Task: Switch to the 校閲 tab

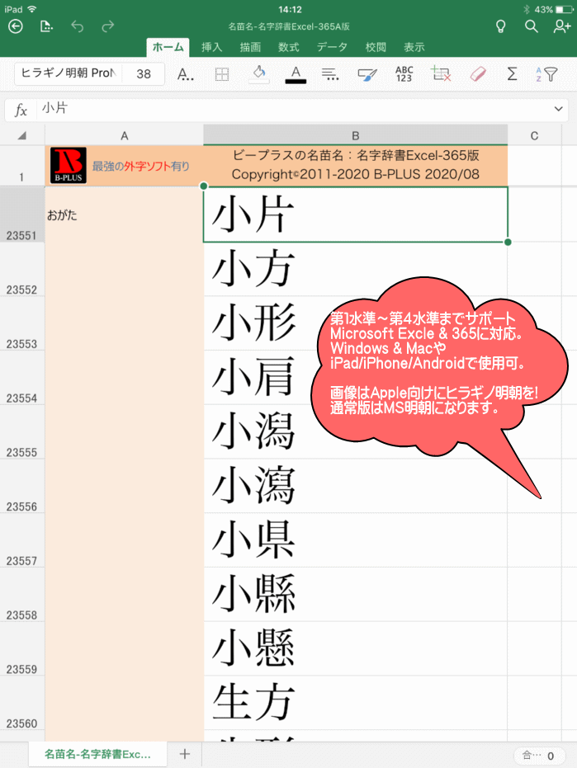Action: point(376,48)
